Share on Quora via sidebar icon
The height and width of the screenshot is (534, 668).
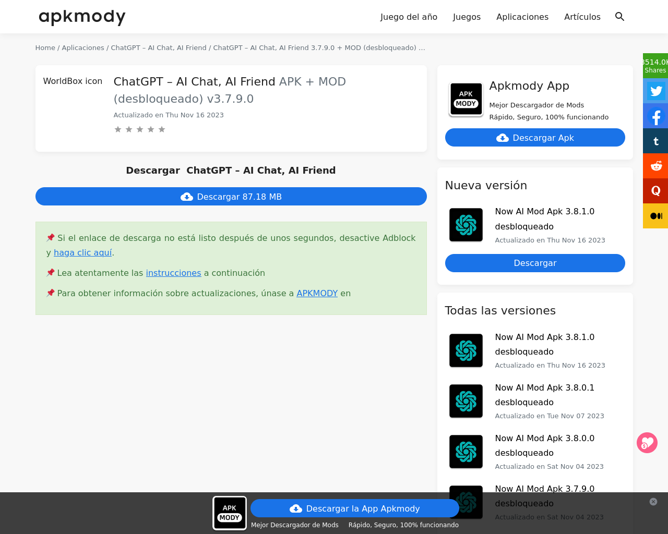pos(655,191)
